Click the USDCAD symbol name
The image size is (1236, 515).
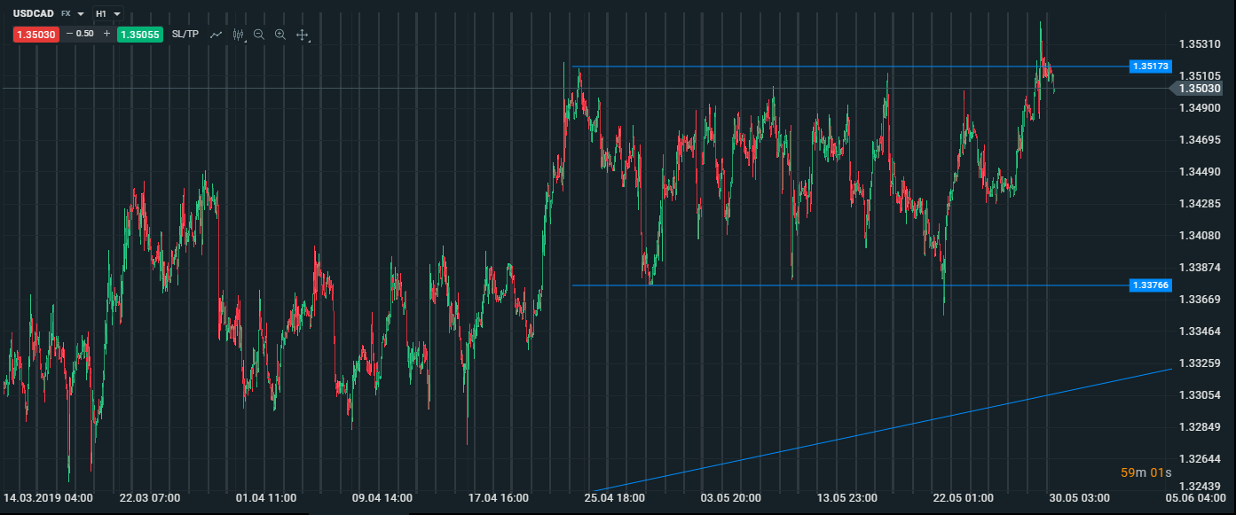pos(33,14)
